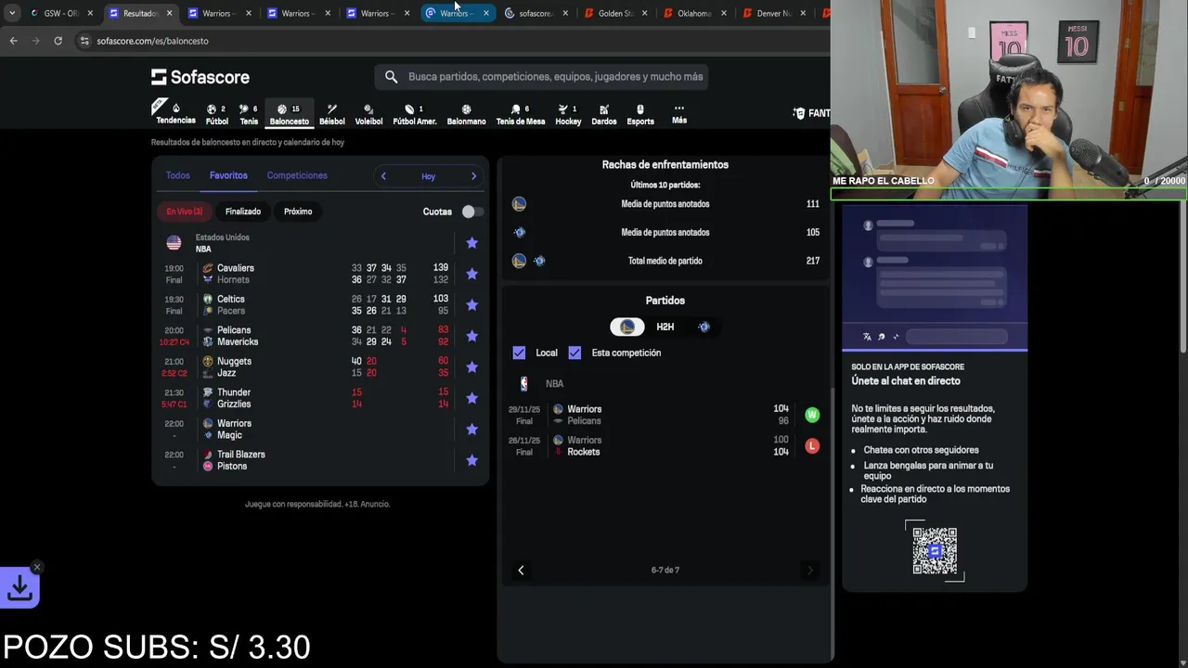This screenshot has height=668, width=1188.
Task: Select the Magic team filter in Partidos
Action: point(704,327)
